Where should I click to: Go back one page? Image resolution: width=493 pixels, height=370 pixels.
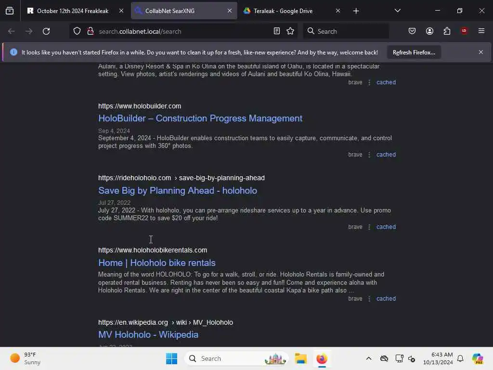pos(12,31)
